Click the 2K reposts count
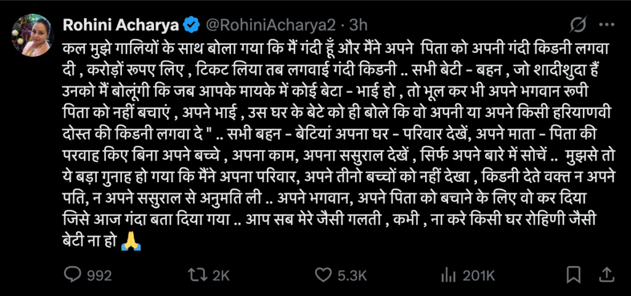 221,275
